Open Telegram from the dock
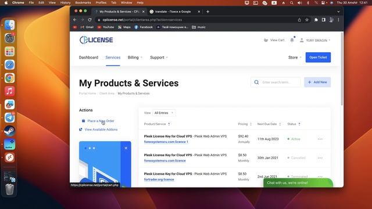 (x=9, y=118)
